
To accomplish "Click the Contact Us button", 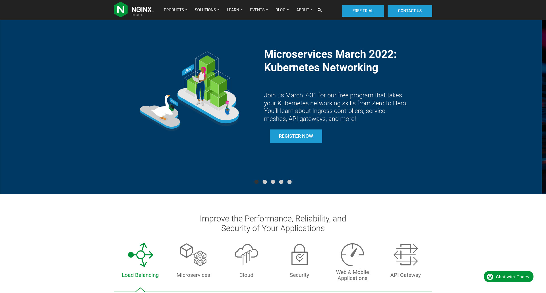I will (x=410, y=11).
